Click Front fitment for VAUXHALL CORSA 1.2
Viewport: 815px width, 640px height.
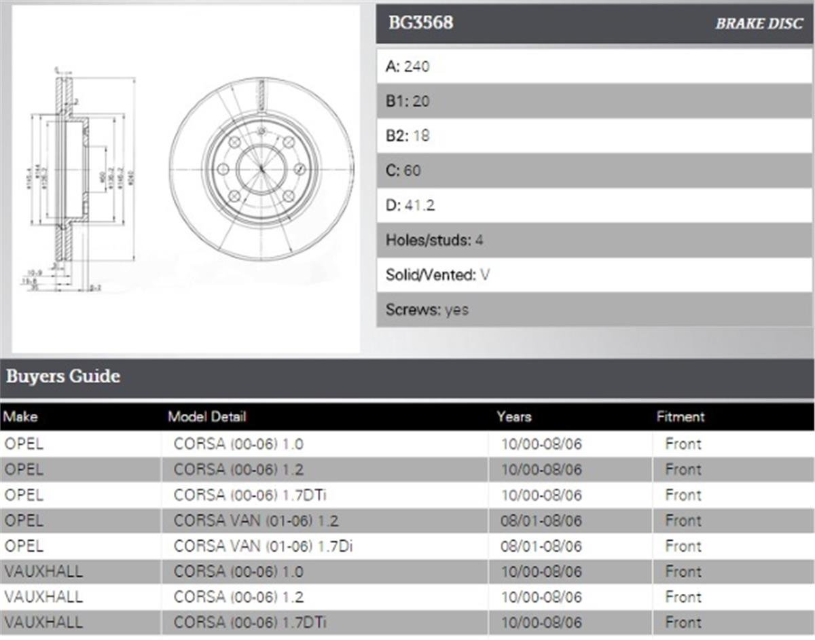click(x=683, y=597)
